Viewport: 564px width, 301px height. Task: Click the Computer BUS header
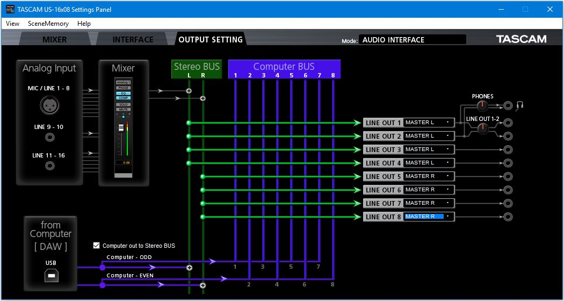point(284,69)
